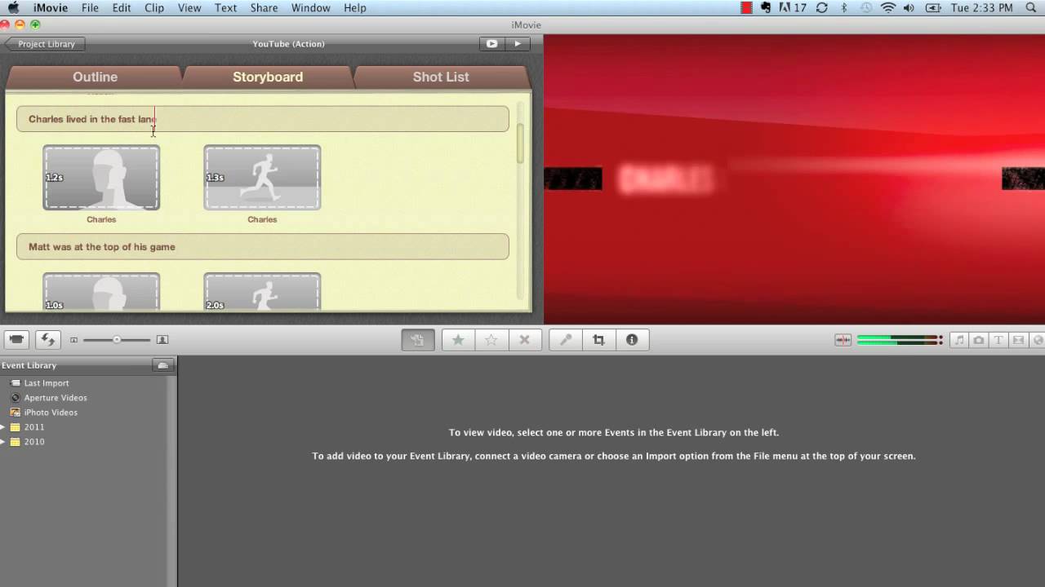
Task: Go back to Project Library
Action: (45, 44)
